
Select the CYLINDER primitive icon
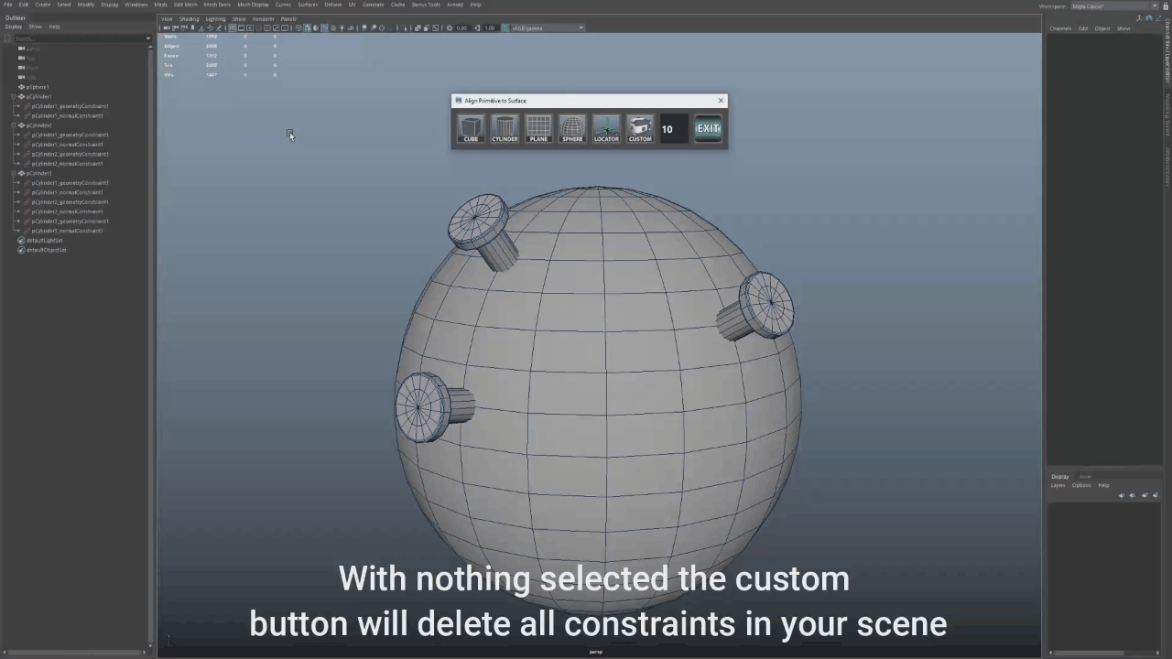(x=505, y=128)
